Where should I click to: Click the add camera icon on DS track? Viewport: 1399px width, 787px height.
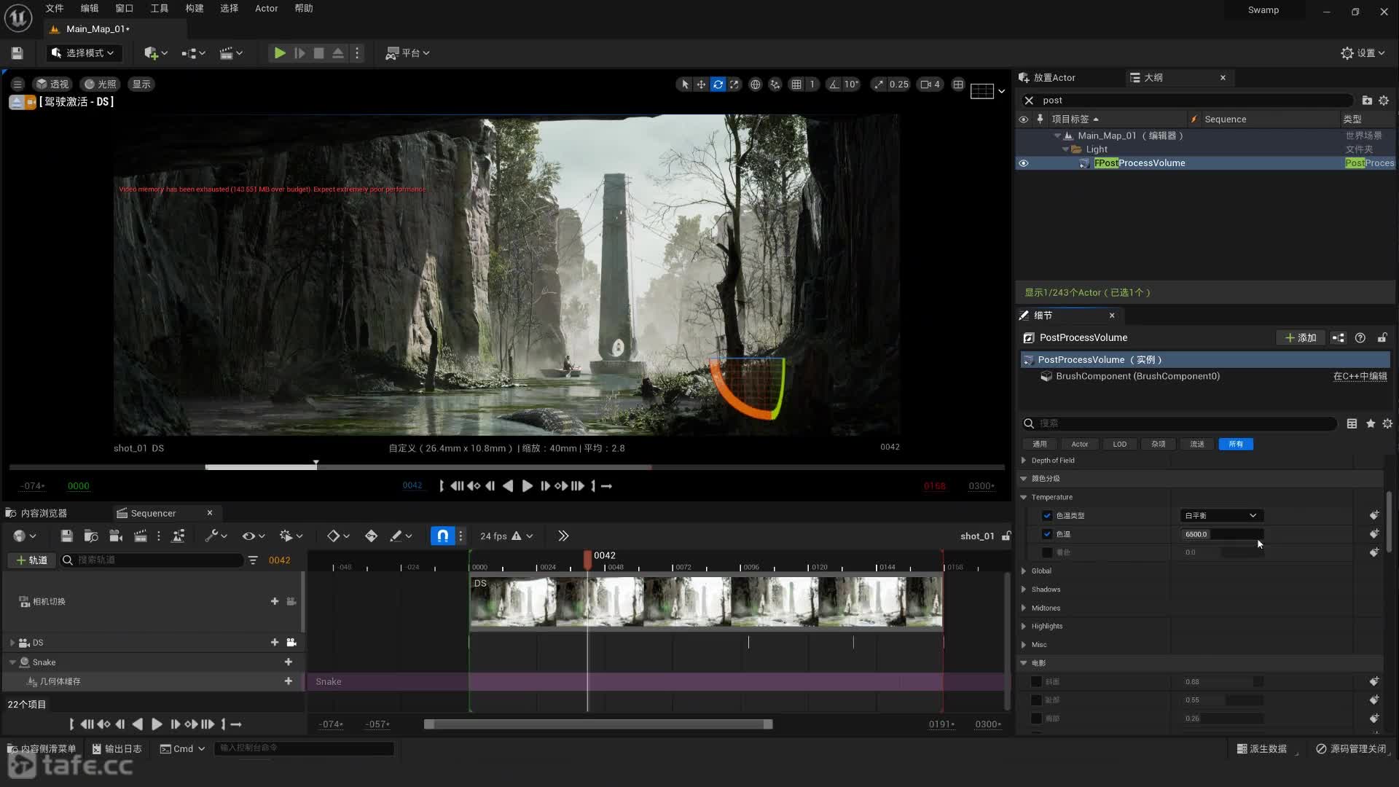(291, 643)
